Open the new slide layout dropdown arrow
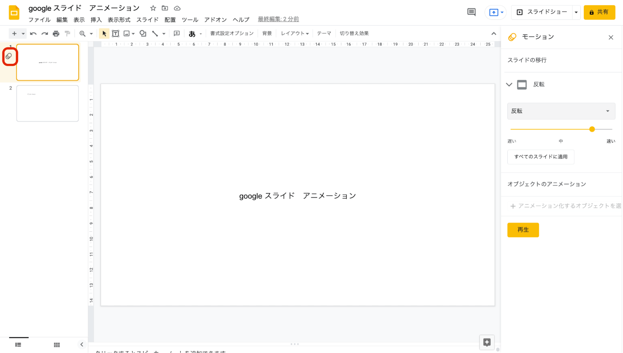The width and height of the screenshot is (623, 353). (x=23, y=34)
